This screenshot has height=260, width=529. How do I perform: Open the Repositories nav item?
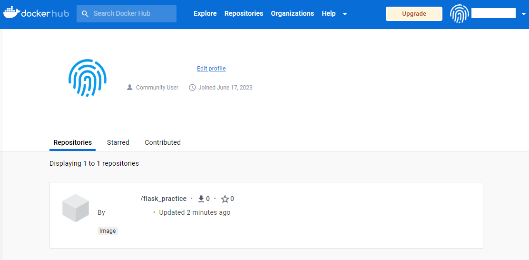click(244, 13)
